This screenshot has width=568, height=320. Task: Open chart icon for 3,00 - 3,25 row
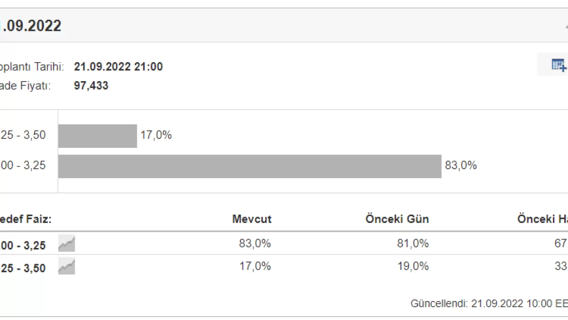(x=67, y=244)
